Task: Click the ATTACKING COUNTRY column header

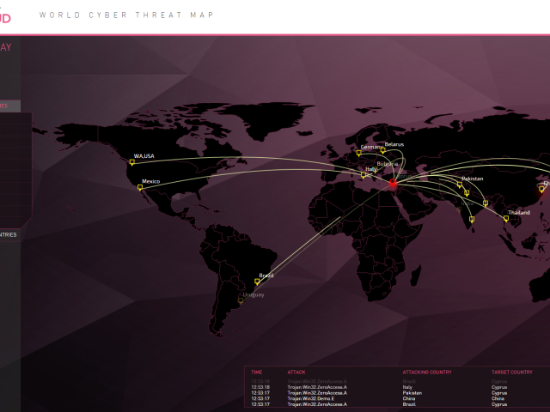Action: [427, 373]
